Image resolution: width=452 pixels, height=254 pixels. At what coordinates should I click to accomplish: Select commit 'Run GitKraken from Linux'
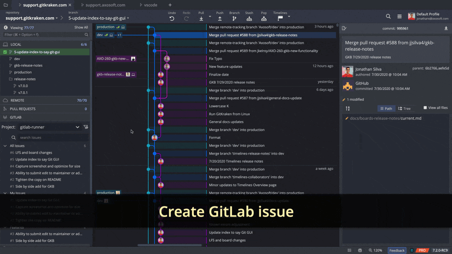tap(229, 114)
